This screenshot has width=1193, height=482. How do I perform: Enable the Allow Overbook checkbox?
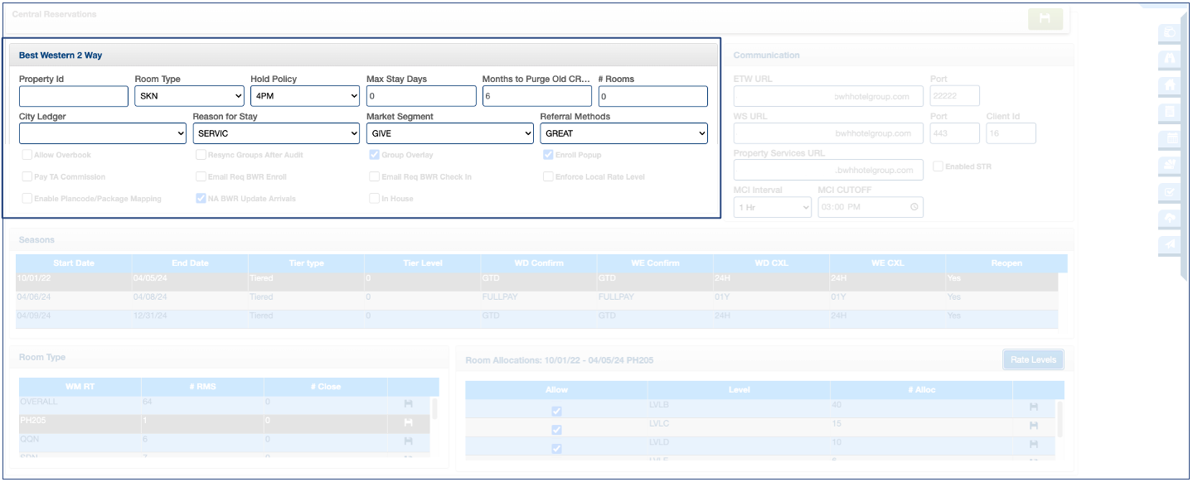(x=27, y=155)
